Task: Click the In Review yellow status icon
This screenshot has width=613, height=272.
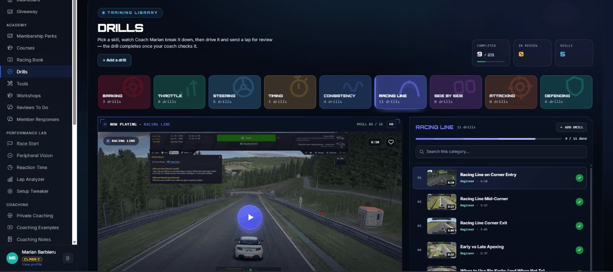Action: pos(521,54)
